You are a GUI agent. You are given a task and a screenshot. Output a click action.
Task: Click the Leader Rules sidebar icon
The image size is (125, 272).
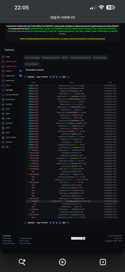pyautogui.click(x=3, y=66)
